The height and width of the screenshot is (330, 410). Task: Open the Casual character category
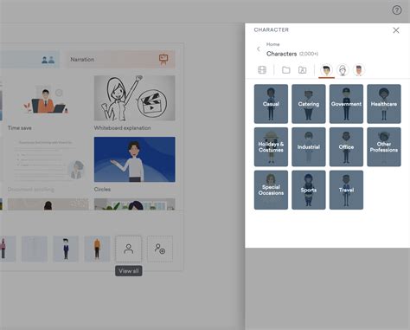[271, 104]
